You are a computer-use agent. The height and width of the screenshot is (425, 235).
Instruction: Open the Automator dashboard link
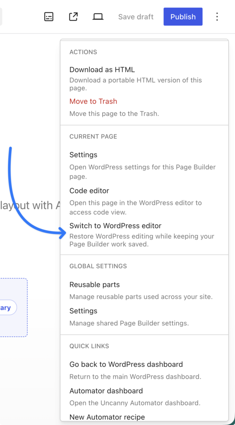tap(106, 391)
